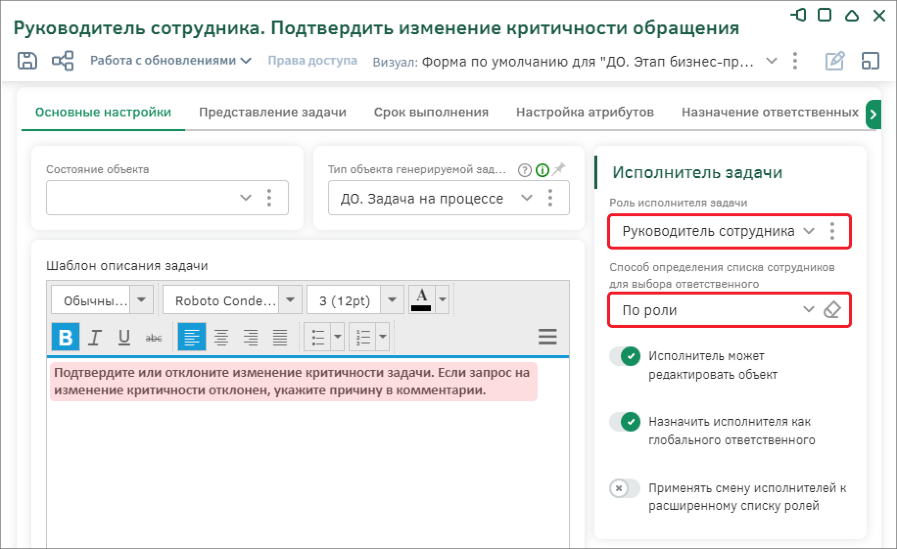
Task: Open the 'Настройка атрибутов' tab
Action: coord(585,112)
